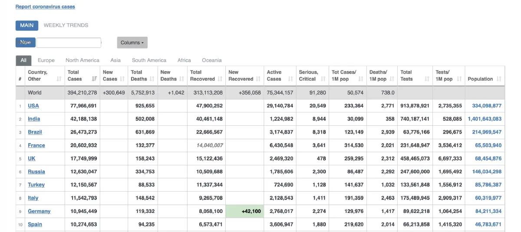This screenshot has width=521, height=232.
Task: Filter table by Europe tab
Action: click(x=46, y=60)
